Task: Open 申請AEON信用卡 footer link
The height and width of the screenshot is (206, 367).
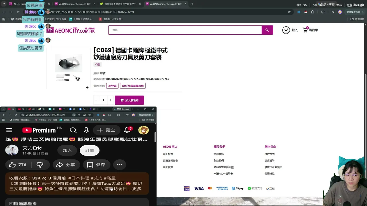Action: coord(223,174)
